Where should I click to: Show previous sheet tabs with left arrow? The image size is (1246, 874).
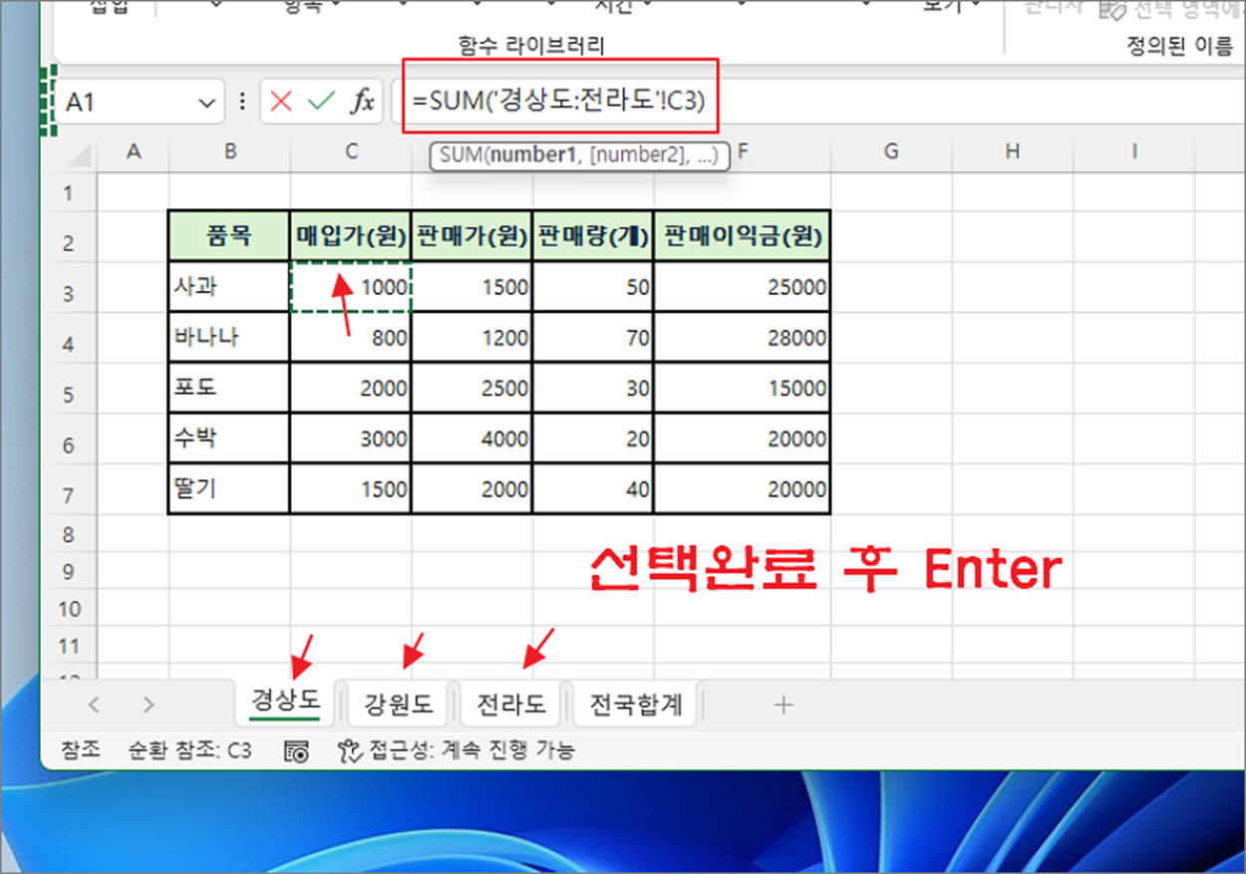click(x=94, y=705)
